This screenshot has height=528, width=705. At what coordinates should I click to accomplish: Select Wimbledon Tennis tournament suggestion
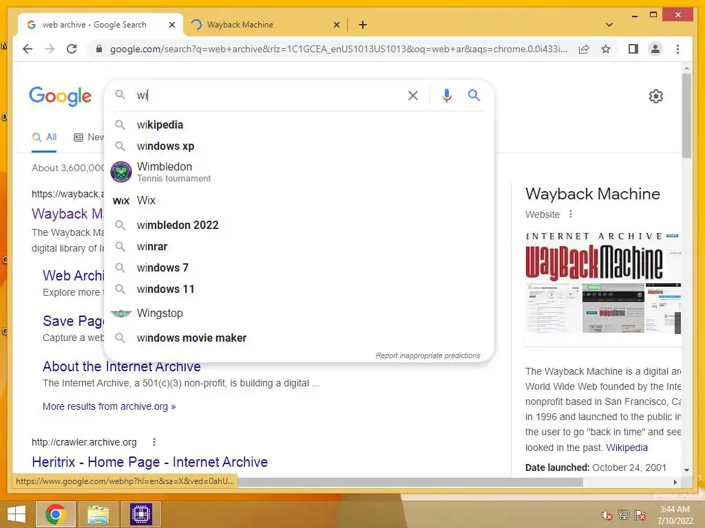click(x=299, y=172)
